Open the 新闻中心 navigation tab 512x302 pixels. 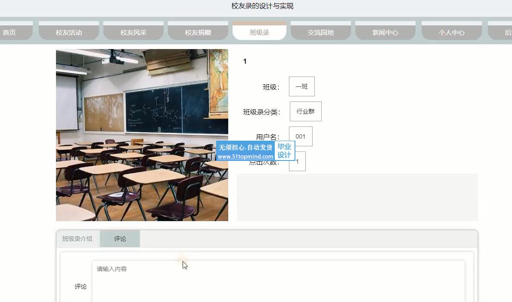pyautogui.click(x=385, y=31)
